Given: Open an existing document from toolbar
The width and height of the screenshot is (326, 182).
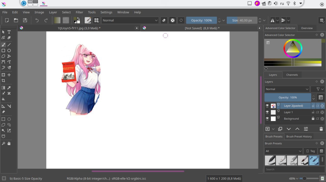Looking at the screenshot, I should click(16, 20).
